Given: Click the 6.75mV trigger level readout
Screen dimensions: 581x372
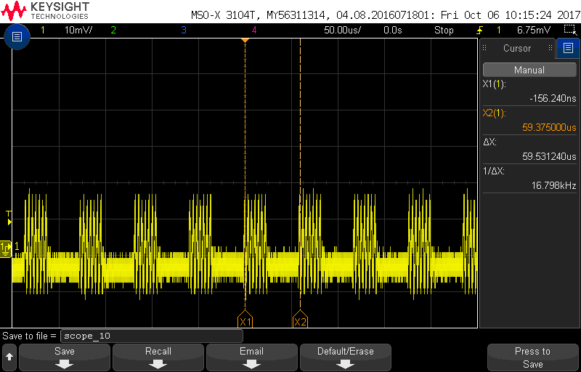Looking at the screenshot, I should [534, 31].
